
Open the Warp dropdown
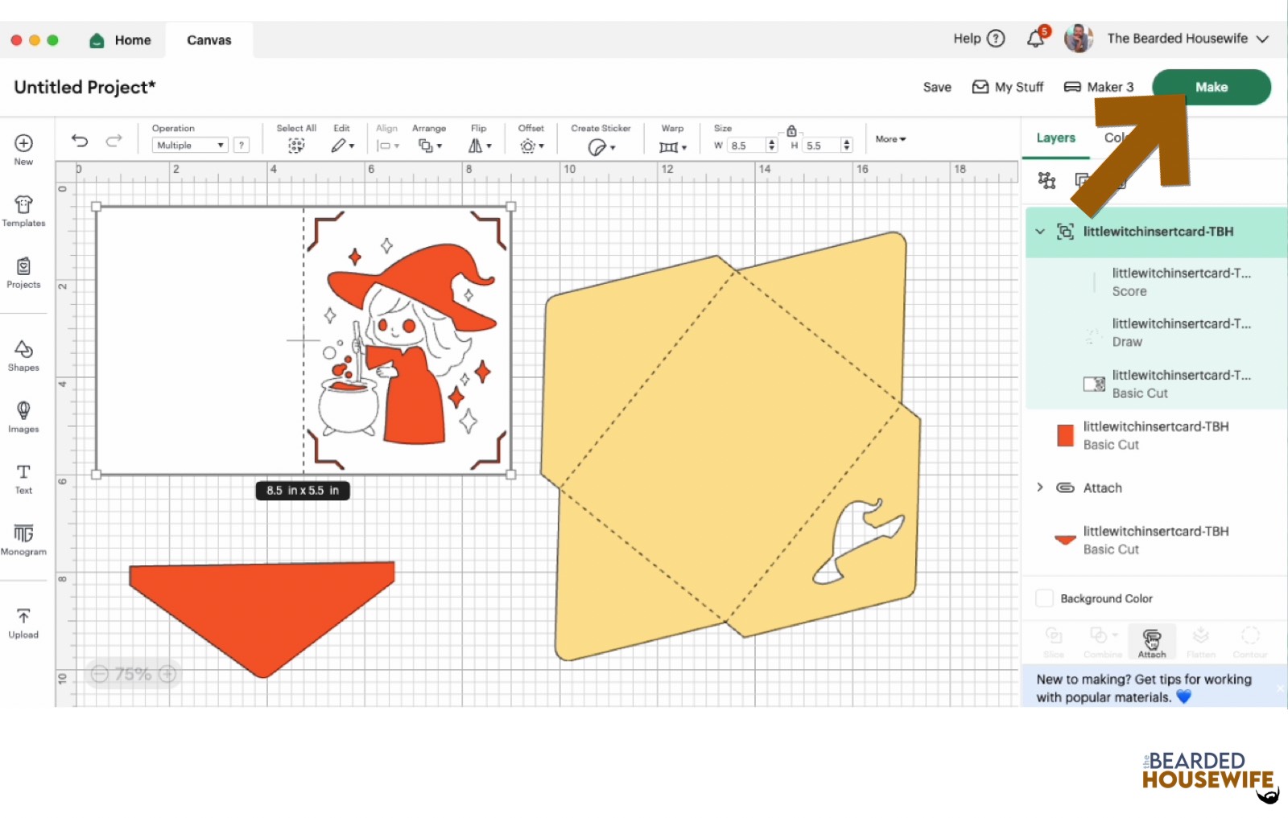[x=672, y=146]
